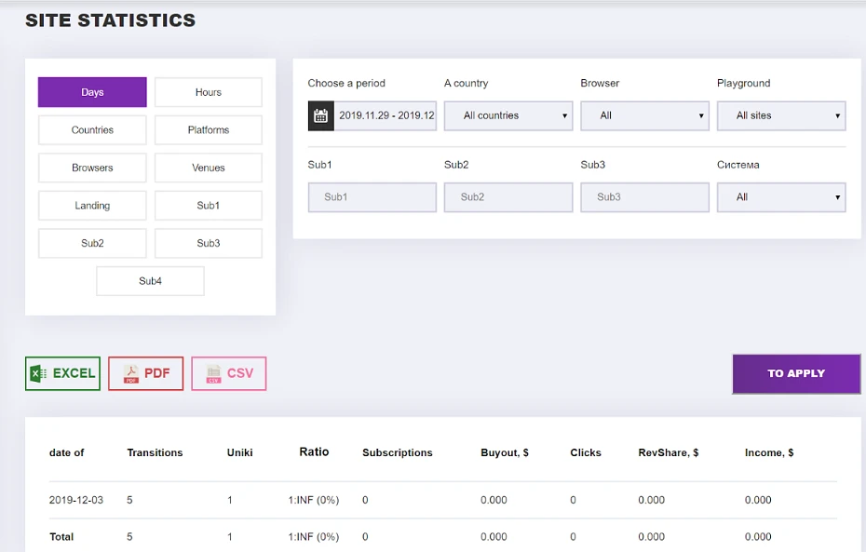Select the Sub3 grouping button
The image size is (866, 552).
tap(209, 243)
